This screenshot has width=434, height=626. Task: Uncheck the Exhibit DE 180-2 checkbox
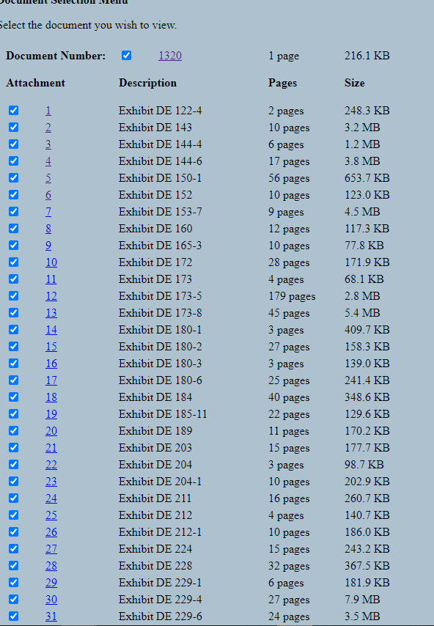(x=14, y=347)
